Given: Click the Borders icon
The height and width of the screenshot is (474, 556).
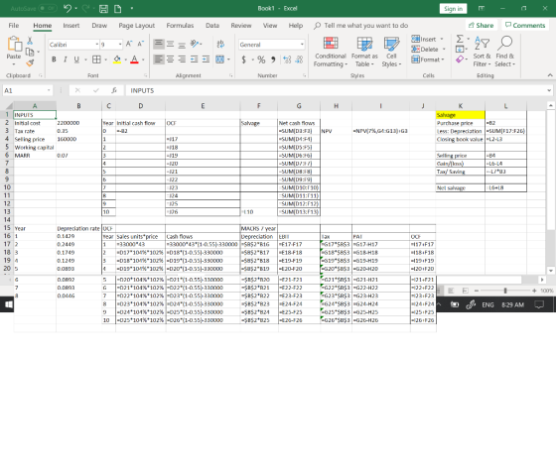Looking at the screenshot, I should pyautogui.click(x=96, y=59).
